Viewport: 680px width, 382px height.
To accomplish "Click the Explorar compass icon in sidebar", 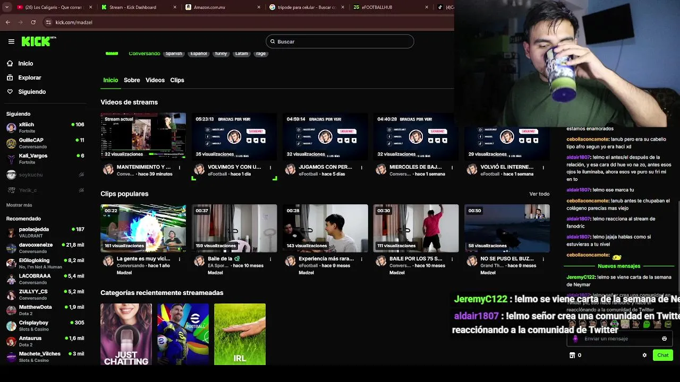I will coord(10,77).
